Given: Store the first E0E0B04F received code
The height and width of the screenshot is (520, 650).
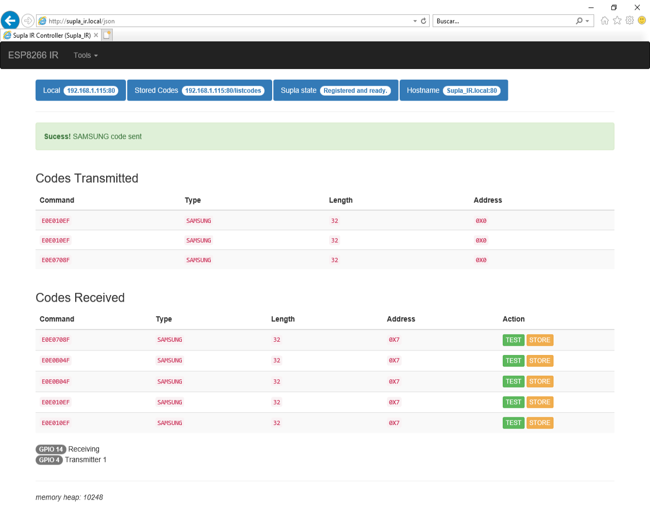Looking at the screenshot, I should click(x=540, y=361).
